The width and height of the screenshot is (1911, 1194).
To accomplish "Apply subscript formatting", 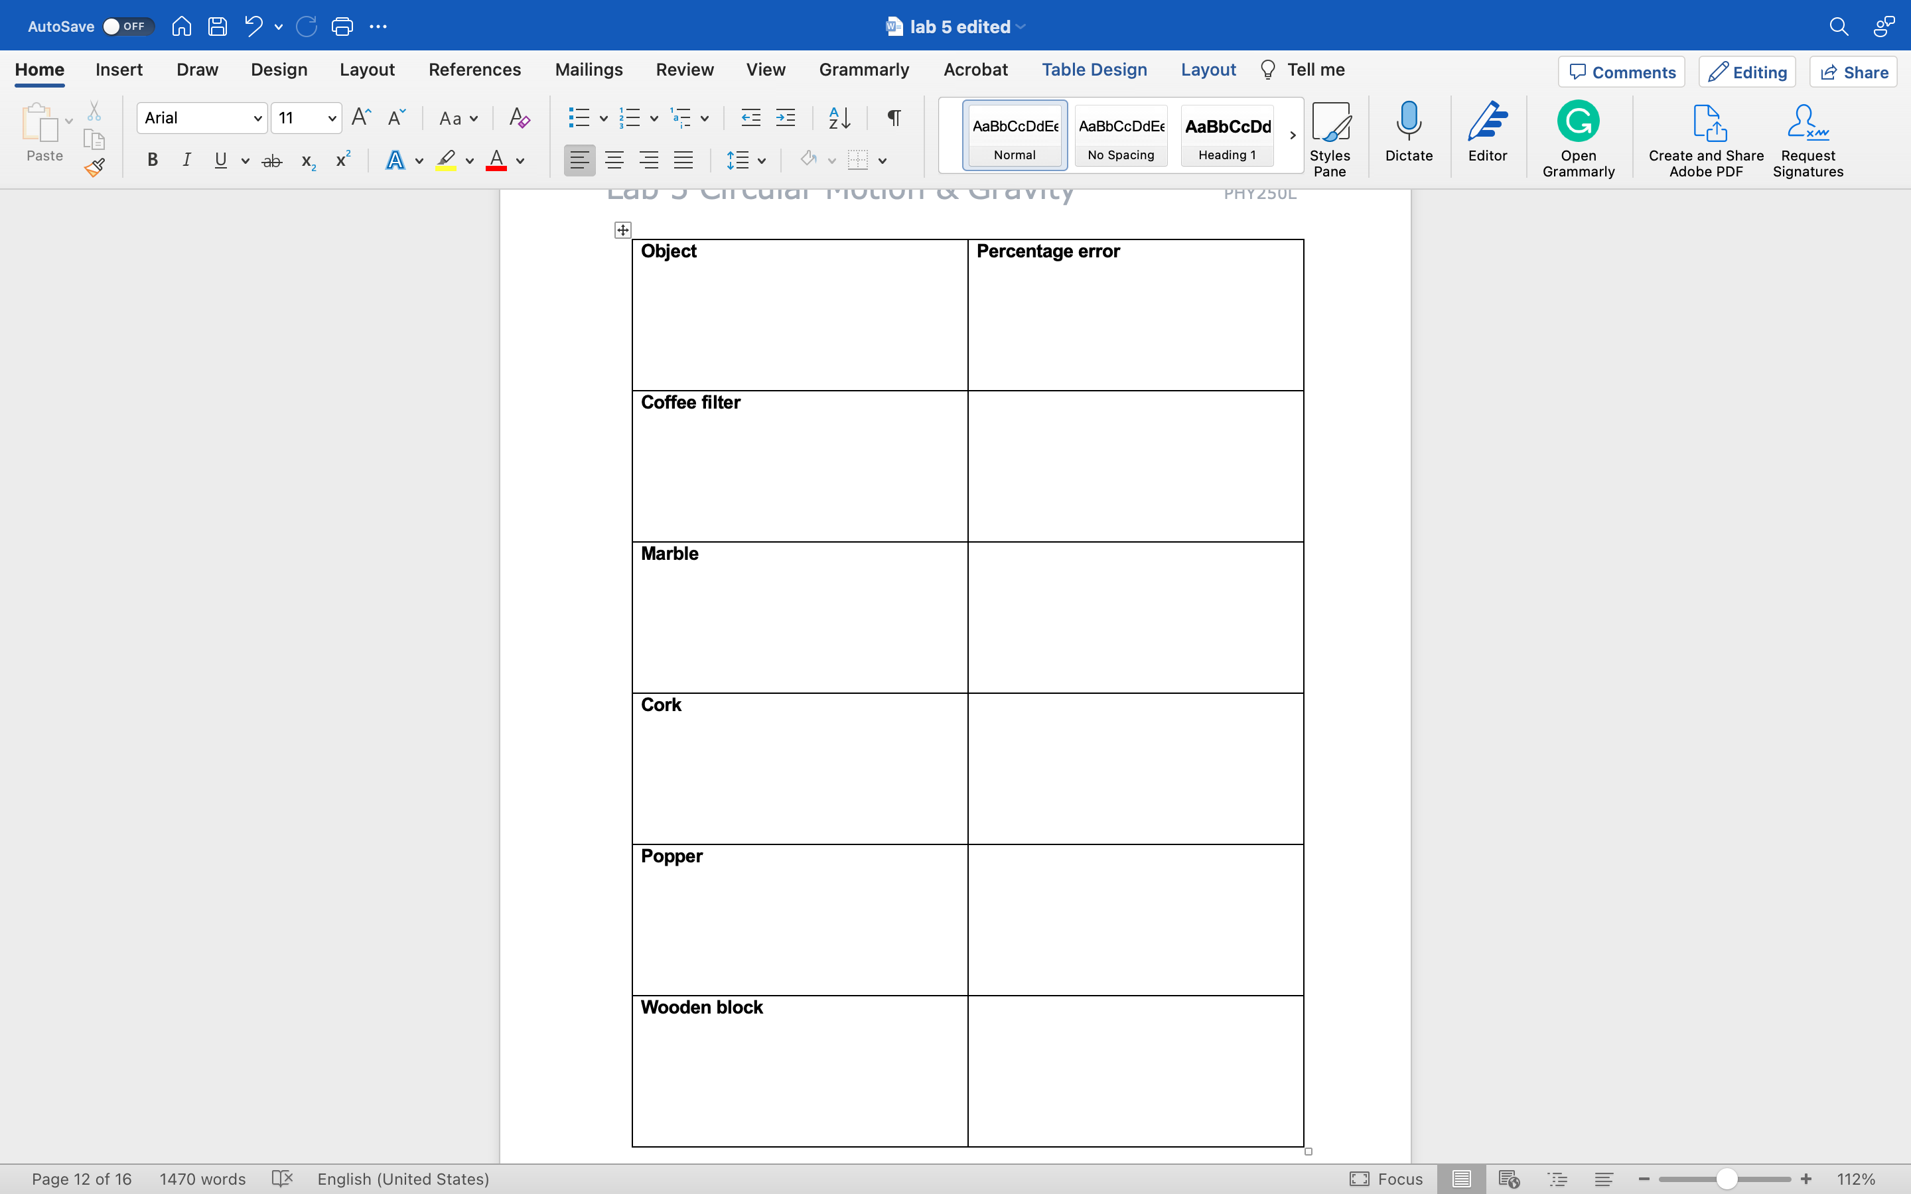I will [x=307, y=162].
